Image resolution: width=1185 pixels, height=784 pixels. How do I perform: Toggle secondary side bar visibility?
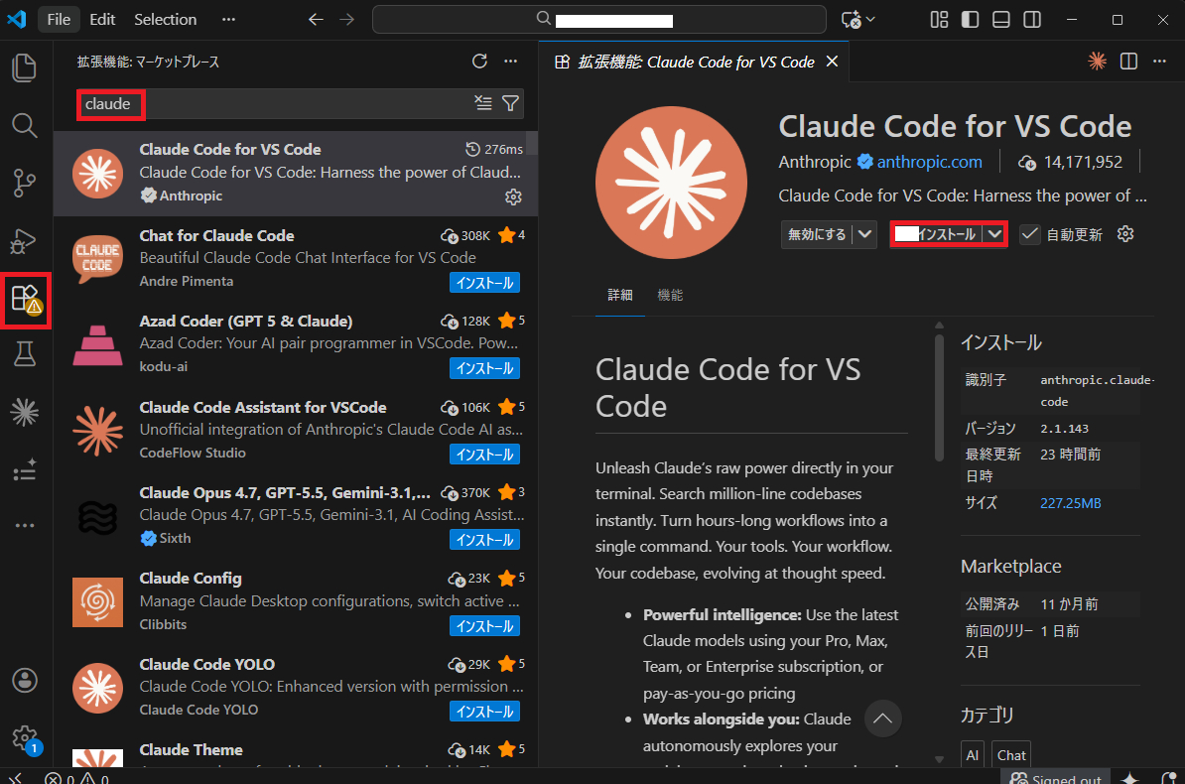tap(1032, 20)
